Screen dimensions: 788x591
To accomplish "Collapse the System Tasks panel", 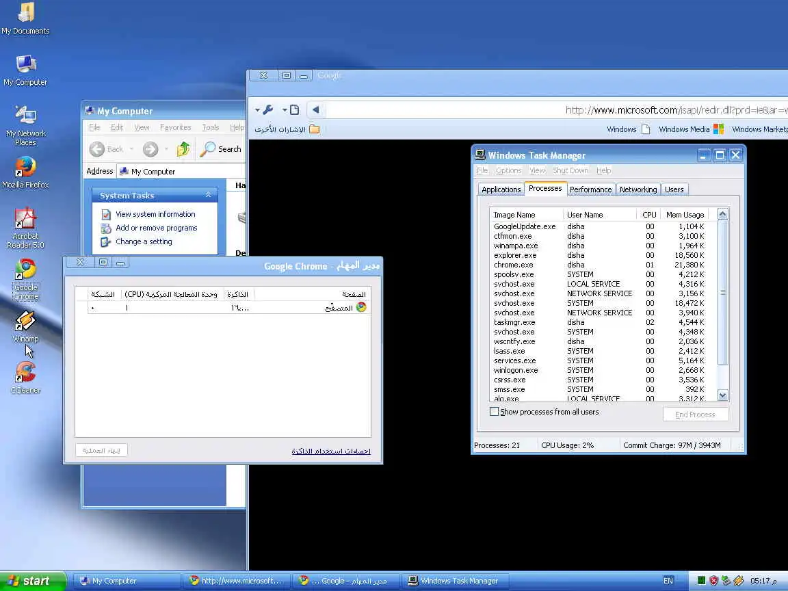I will coord(208,195).
